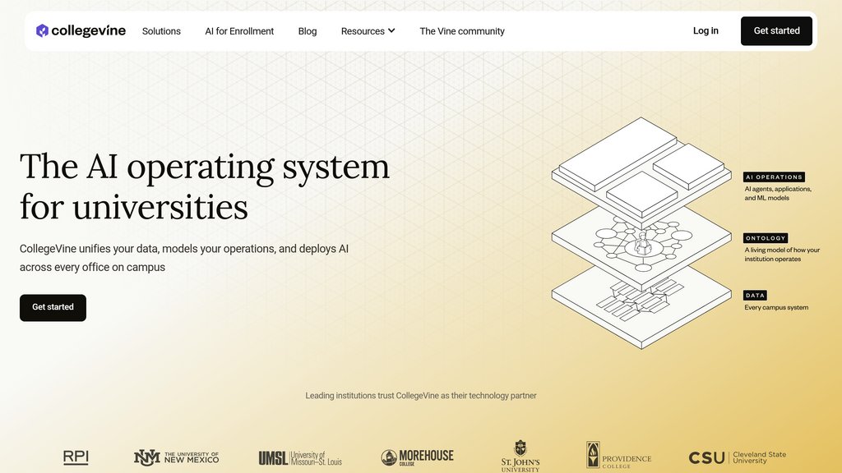Viewport: 842px width, 473px height.
Task: Select the ONTOLOGY label tag
Action: point(766,238)
